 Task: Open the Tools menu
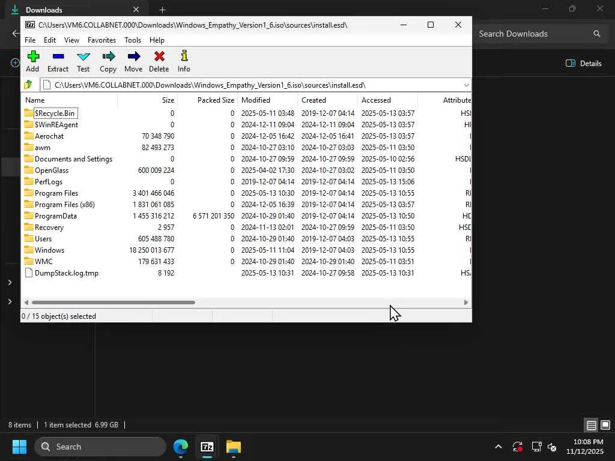coord(133,40)
